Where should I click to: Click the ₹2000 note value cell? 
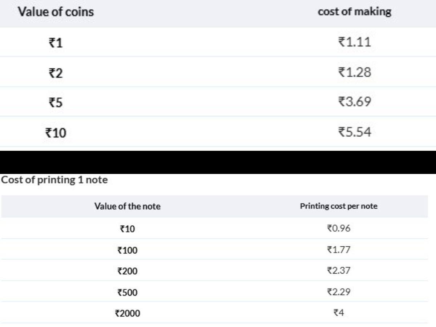click(127, 313)
